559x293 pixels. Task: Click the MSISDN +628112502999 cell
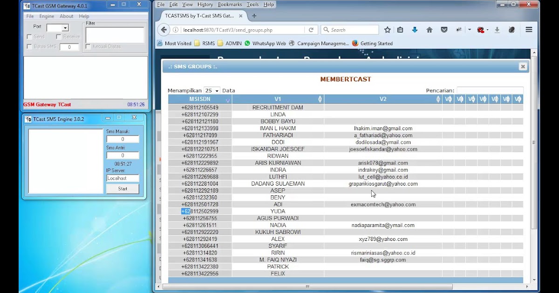(200, 211)
